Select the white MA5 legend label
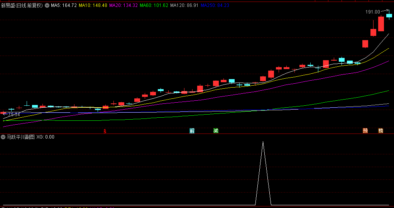The height and width of the screenshot is (208, 394). coord(64,5)
